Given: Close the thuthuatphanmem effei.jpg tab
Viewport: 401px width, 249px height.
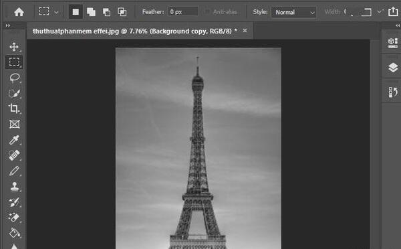Looking at the screenshot, I should click(245, 31).
